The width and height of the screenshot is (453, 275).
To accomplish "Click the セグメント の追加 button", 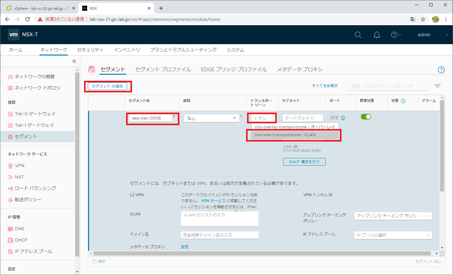I will tap(107, 86).
